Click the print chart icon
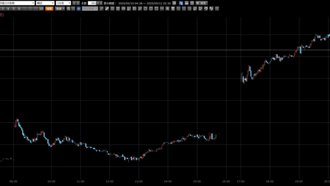330x186 pixels. point(187,3)
